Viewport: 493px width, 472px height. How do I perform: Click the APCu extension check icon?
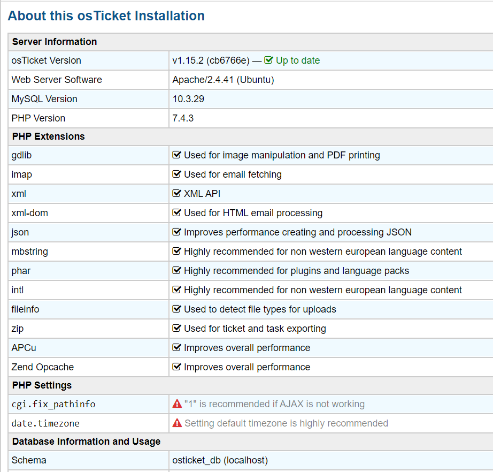click(x=176, y=347)
